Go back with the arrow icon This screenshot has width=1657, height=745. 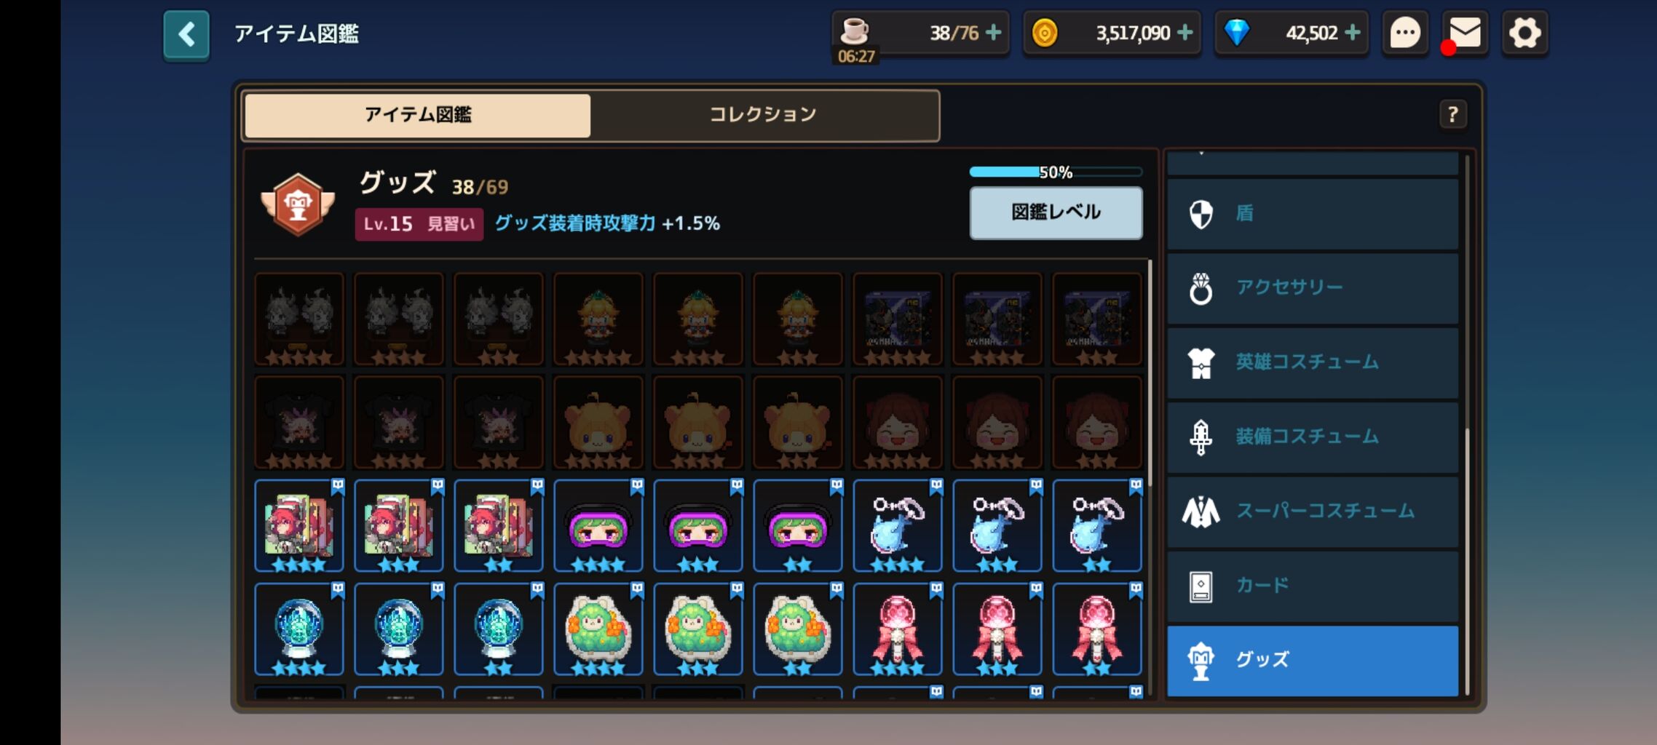point(186,34)
